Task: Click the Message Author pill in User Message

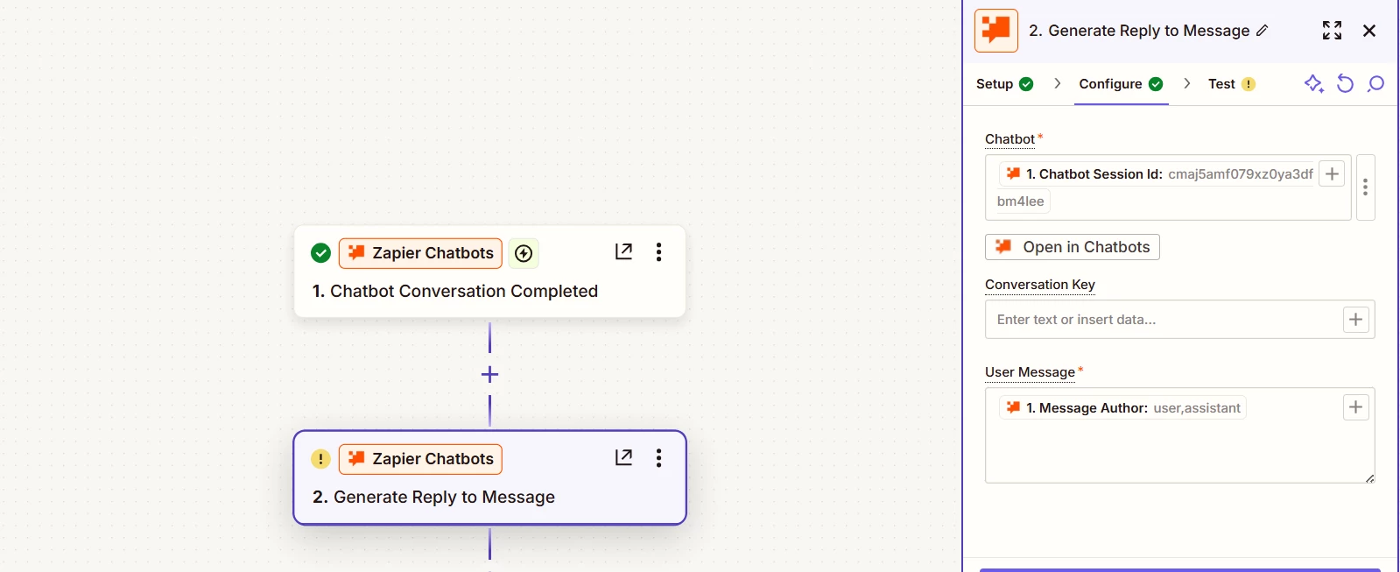Action: tap(1122, 408)
